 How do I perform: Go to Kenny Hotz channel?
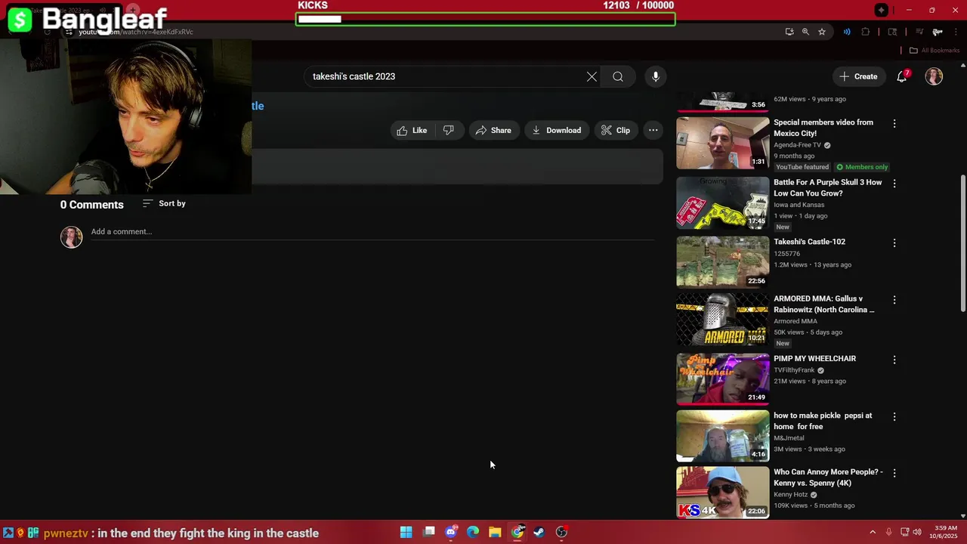coord(790,495)
